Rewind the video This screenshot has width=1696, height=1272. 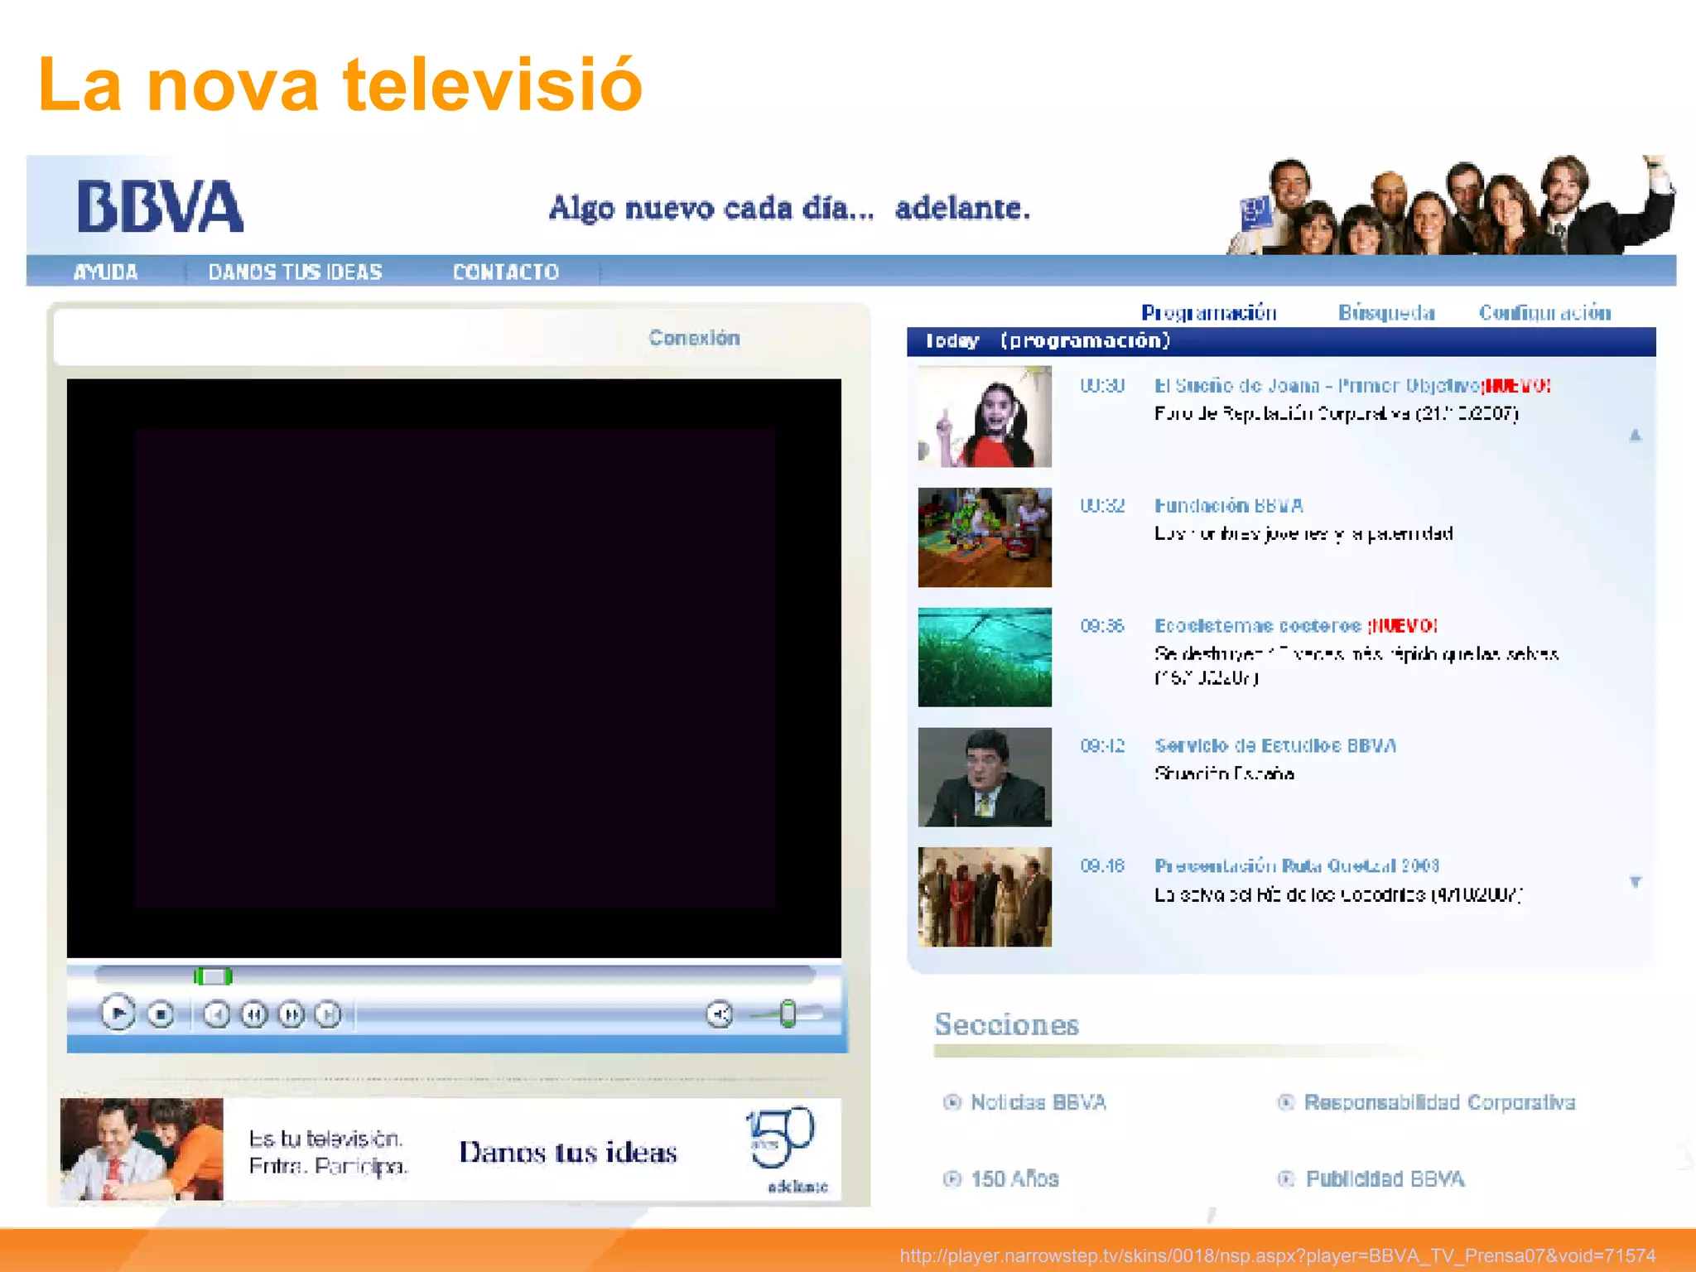point(254,1014)
